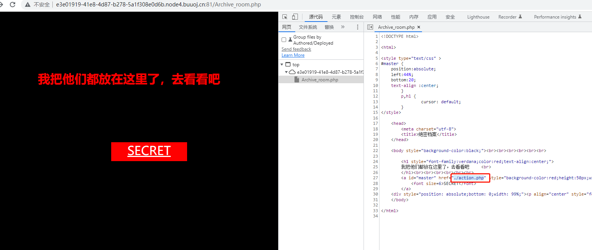Click the Archive_room.php file icon in tree
592x250 pixels.
pos(297,80)
